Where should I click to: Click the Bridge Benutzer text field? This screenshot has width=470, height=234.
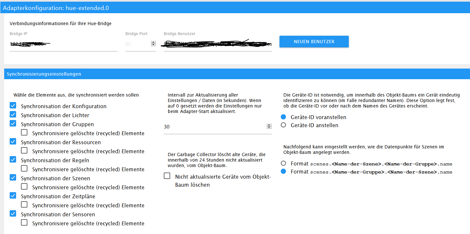218,44
